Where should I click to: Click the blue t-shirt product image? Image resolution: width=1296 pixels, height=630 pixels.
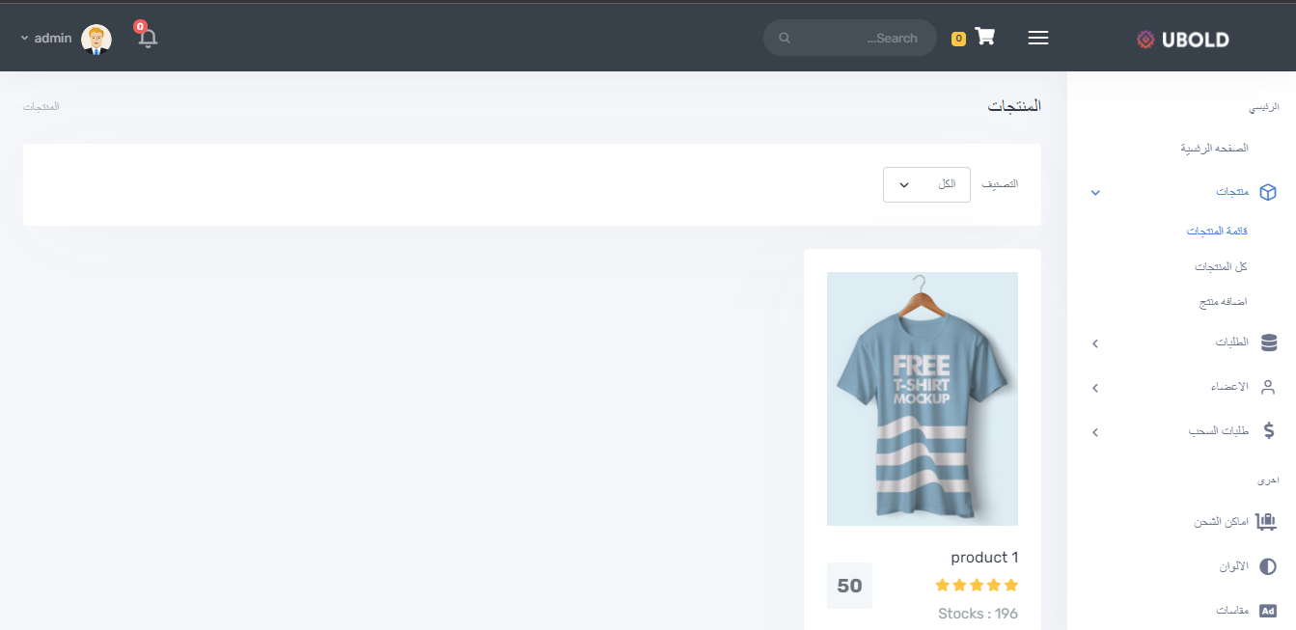coord(922,398)
